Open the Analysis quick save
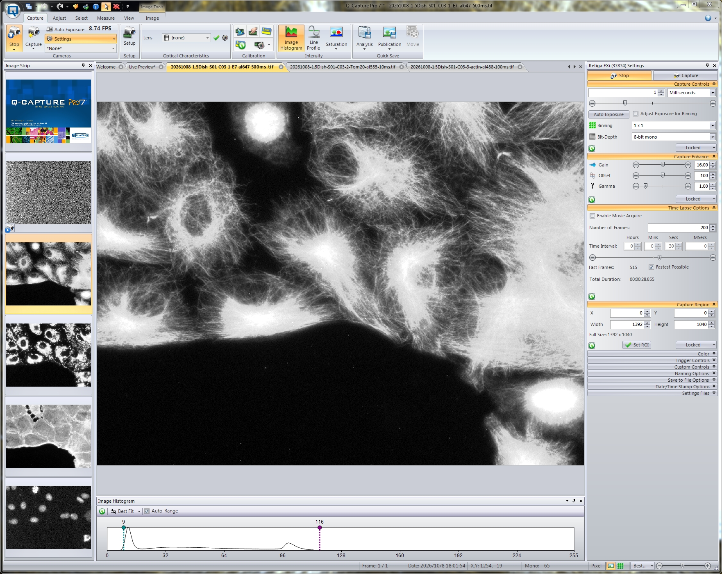This screenshot has width=722, height=574. click(364, 38)
